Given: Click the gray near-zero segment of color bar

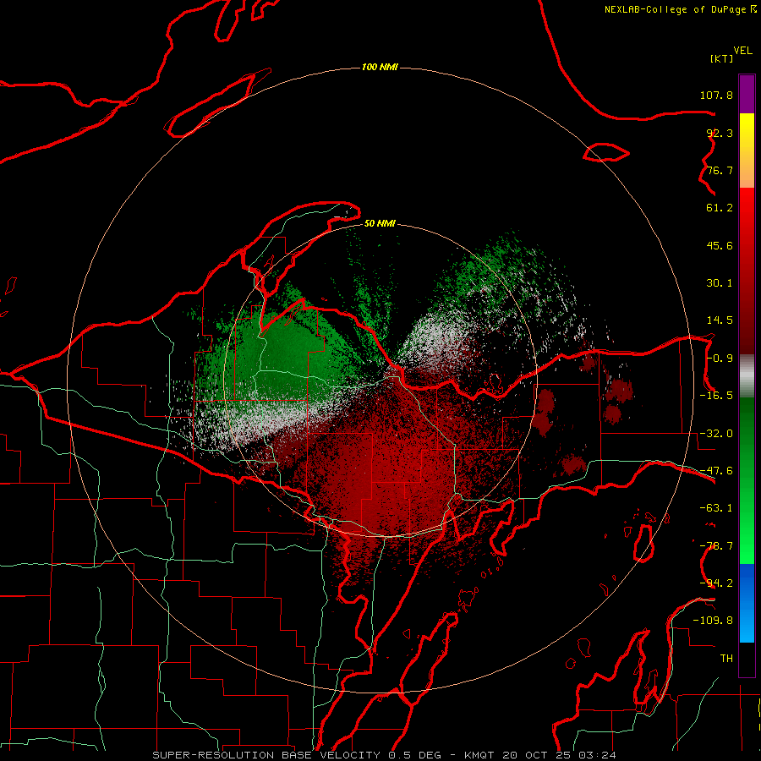Looking at the screenshot, I should coord(747,376).
